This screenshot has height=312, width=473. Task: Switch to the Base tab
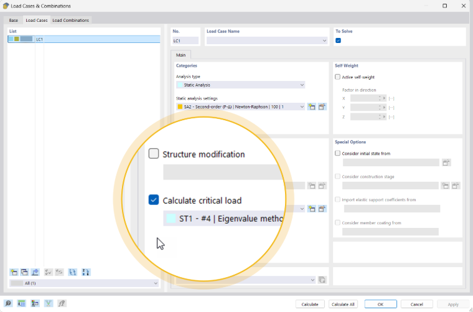[x=13, y=20]
